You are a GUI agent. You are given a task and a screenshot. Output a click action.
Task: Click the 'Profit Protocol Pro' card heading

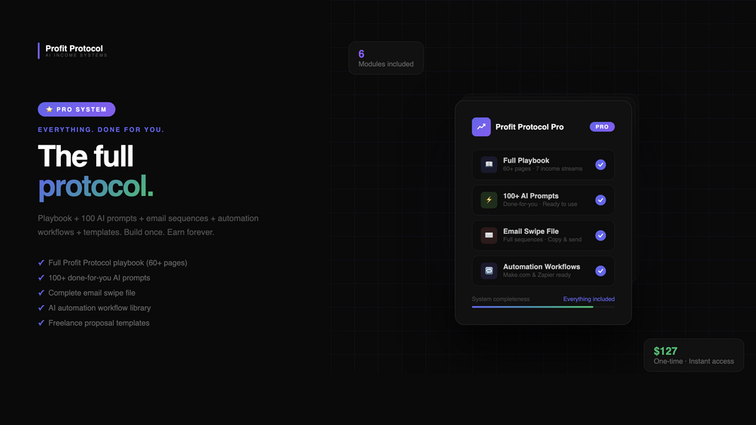(530, 126)
